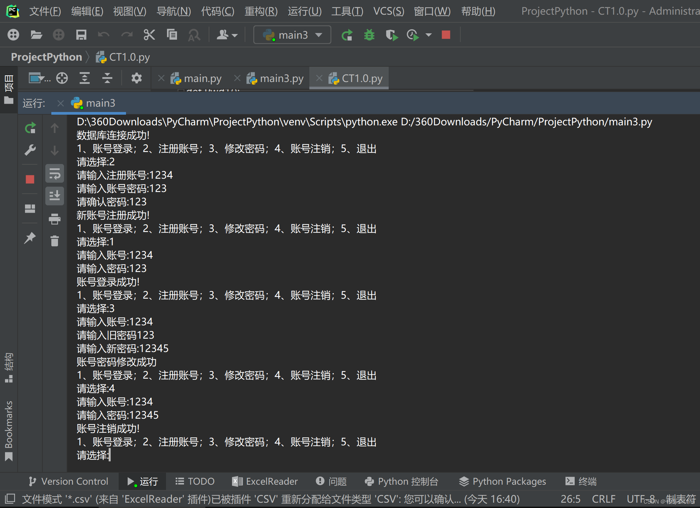This screenshot has width=700, height=508.
Task: Open the 编辑(E) menu
Action: pos(87,11)
